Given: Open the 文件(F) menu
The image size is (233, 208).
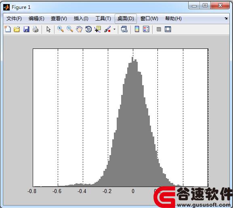Looking at the screenshot, I should coord(14,19).
